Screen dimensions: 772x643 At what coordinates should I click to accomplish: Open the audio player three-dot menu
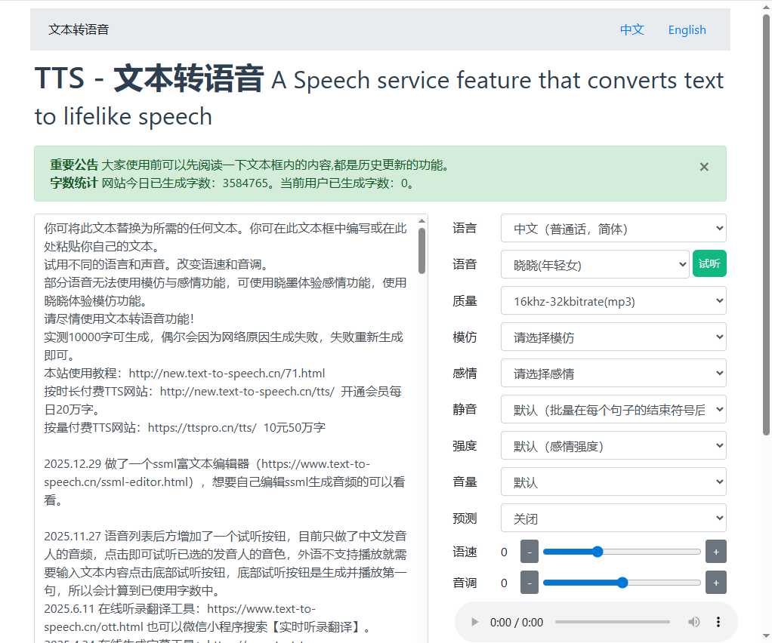click(718, 622)
